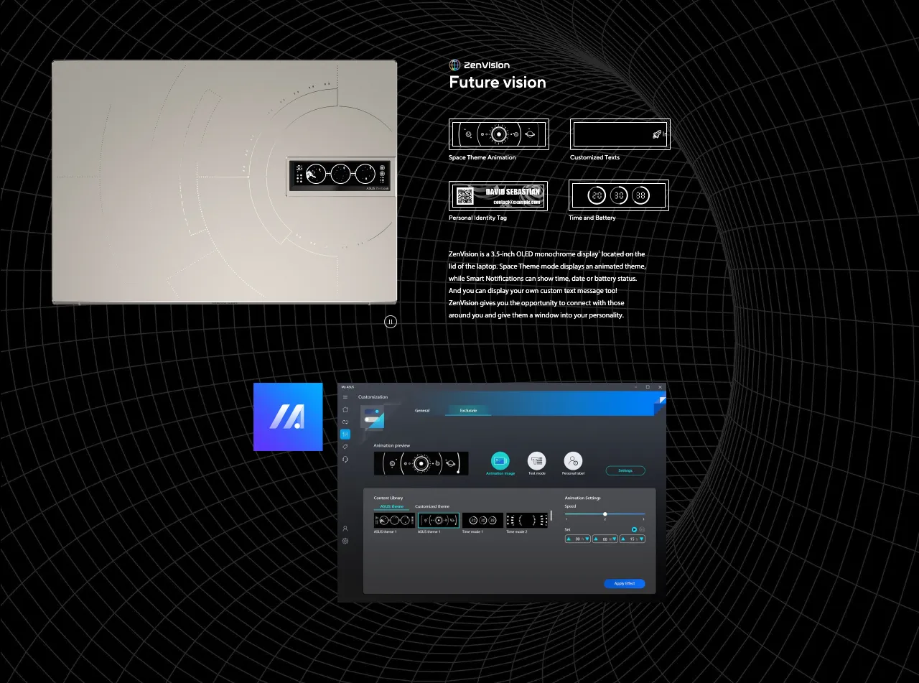Select the Animation image mode icon

coord(500,461)
